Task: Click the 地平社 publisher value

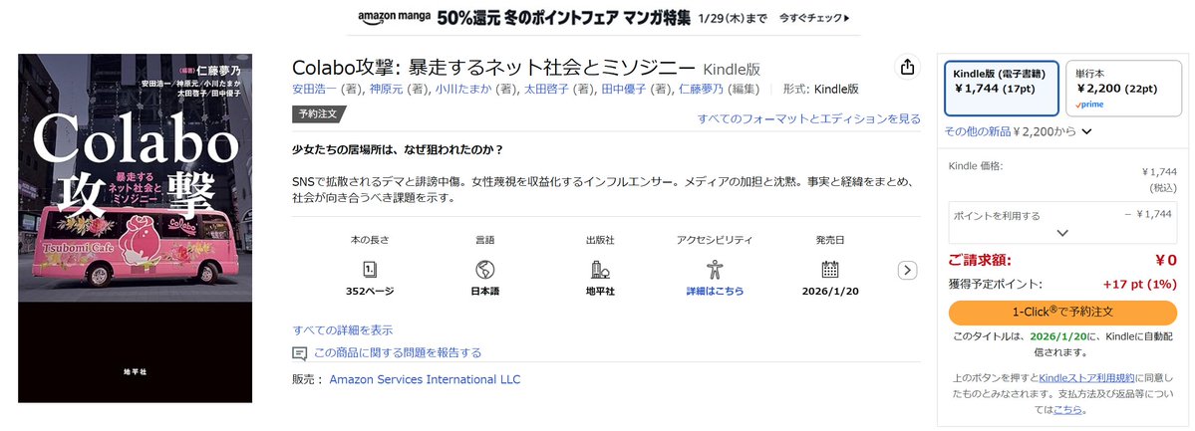Action: point(601,291)
